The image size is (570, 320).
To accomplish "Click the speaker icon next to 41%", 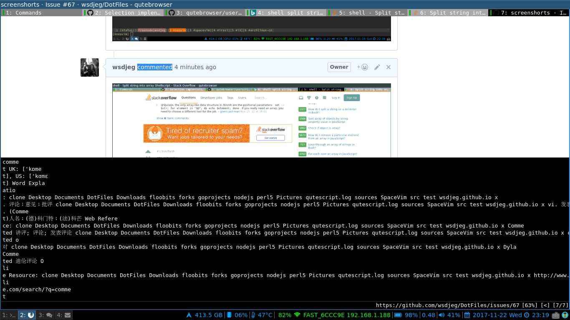I will (x=441, y=315).
